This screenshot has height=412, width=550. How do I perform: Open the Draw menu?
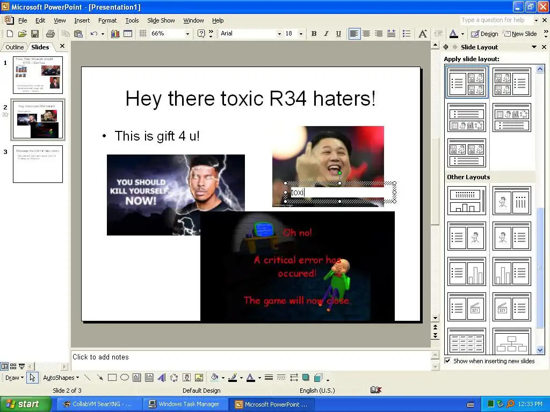[14, 378]
